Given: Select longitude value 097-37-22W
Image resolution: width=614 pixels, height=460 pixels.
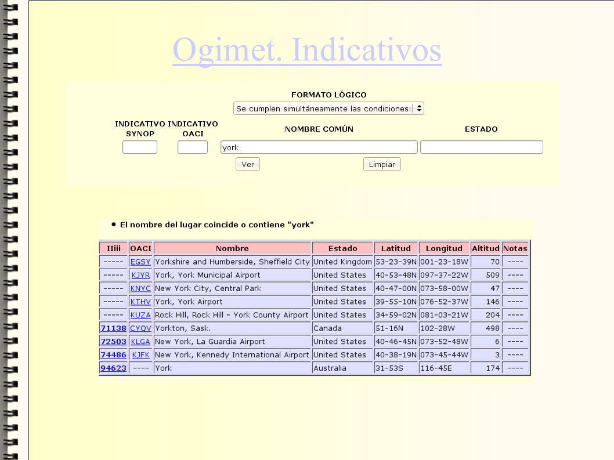Looking at the screenshot, I should (444, 275).
